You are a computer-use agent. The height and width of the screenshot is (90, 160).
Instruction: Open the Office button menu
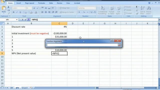2,1
